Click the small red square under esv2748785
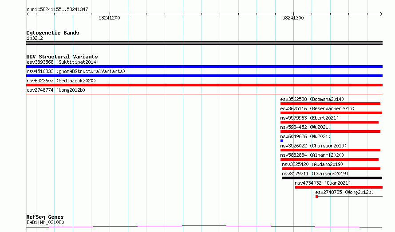 (x=316, y=197)
